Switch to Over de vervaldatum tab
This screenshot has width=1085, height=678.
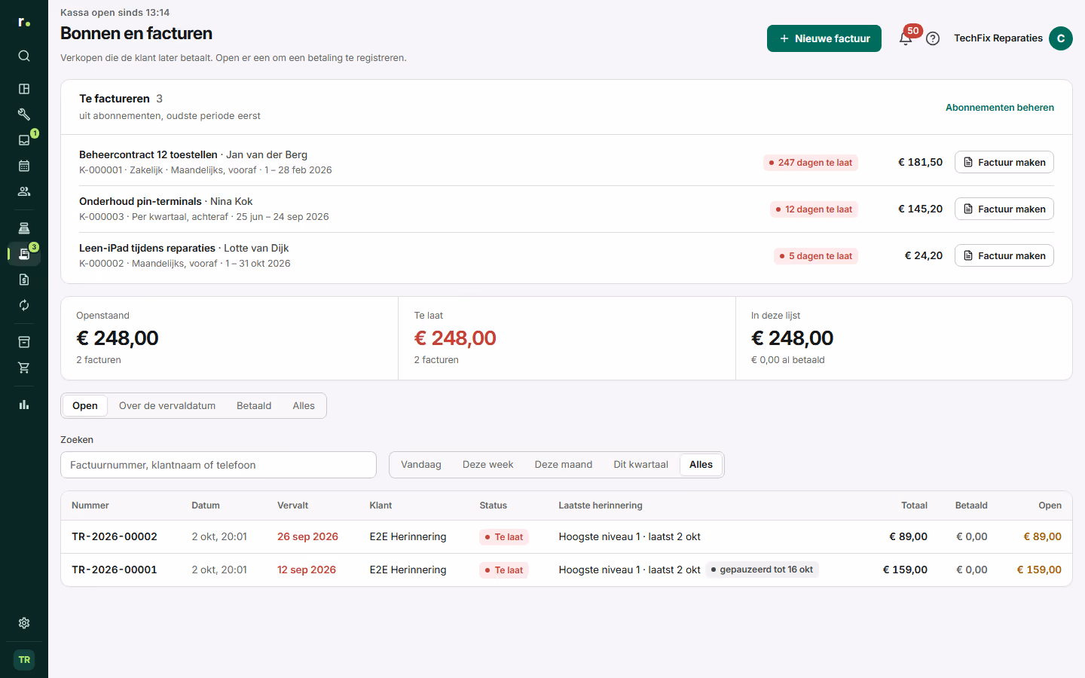[x=167, y=406]
